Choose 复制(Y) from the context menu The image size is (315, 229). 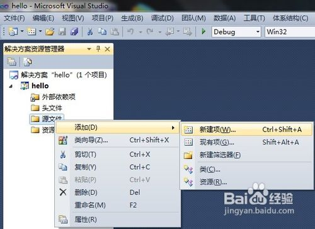tap(118, 167)
